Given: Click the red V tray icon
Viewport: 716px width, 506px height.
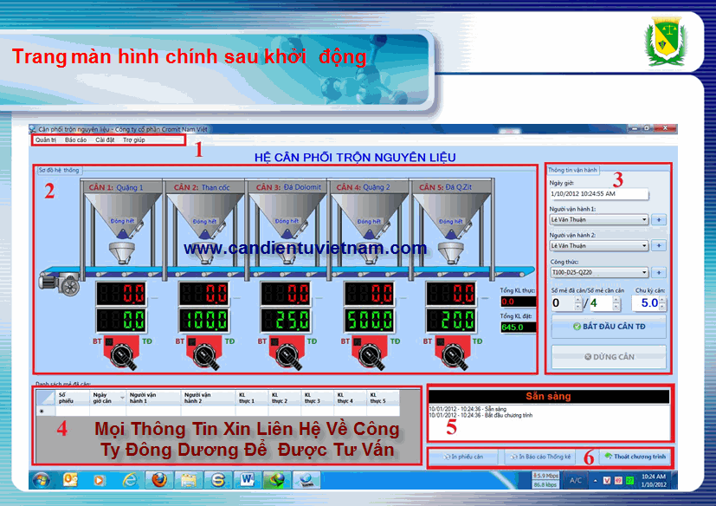Looking at the screenshot, I should 607,480.
